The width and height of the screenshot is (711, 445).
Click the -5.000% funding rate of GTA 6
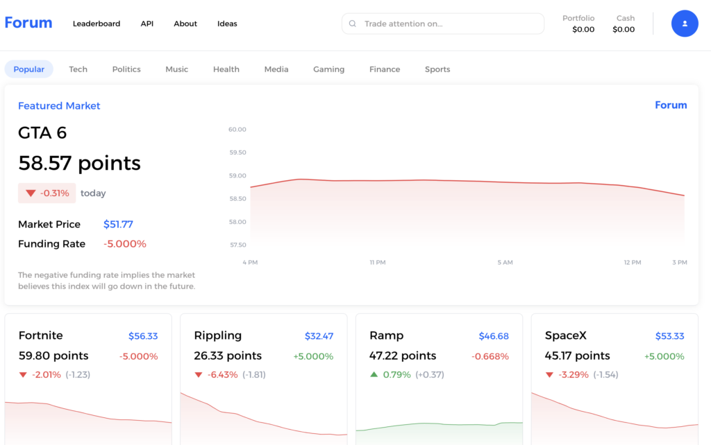tap(125, 243)
